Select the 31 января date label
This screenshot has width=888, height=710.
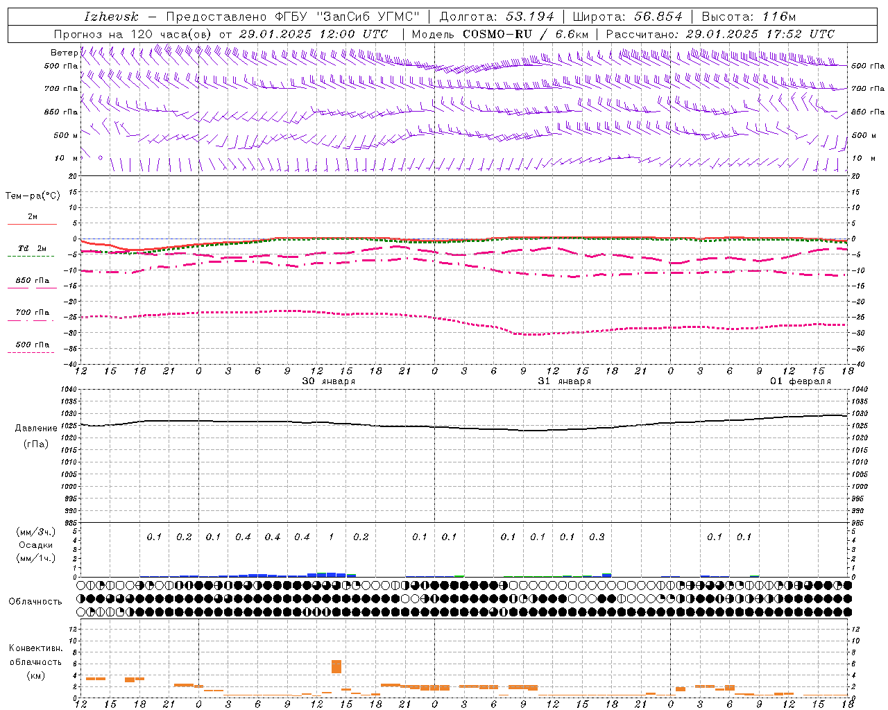[565, 381]
